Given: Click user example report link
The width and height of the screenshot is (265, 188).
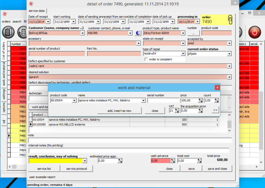Looking at the screenshot, I should 42,177.
